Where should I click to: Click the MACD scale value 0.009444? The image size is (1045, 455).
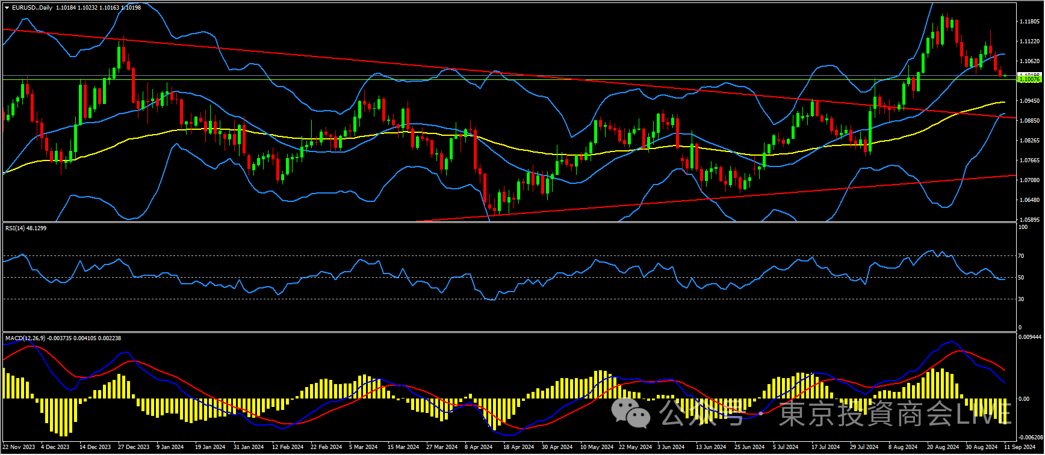(1029, 337)
